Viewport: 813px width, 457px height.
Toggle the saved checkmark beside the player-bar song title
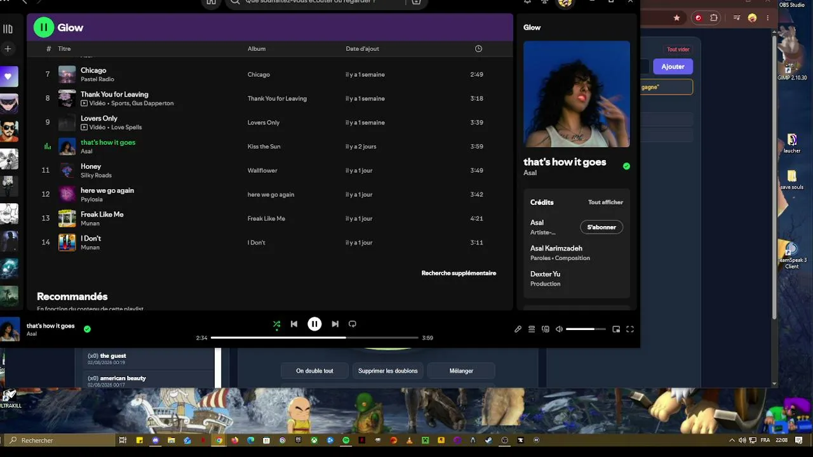(87, 329)
